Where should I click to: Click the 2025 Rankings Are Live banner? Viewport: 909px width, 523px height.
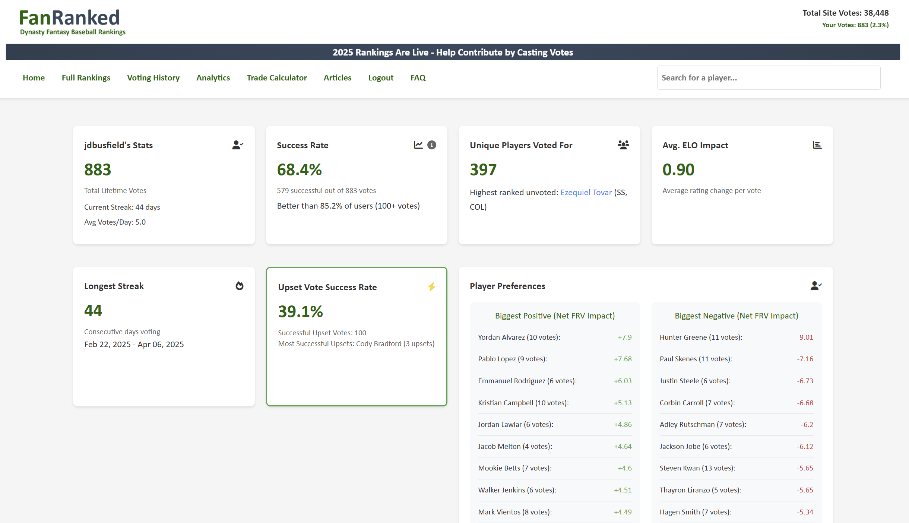point(453,52)
